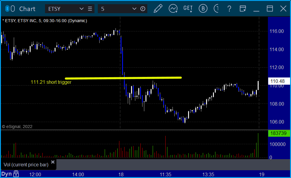Click the GET dropdown button
This screenshot has height=178, width=291.
tap(188, 9)
